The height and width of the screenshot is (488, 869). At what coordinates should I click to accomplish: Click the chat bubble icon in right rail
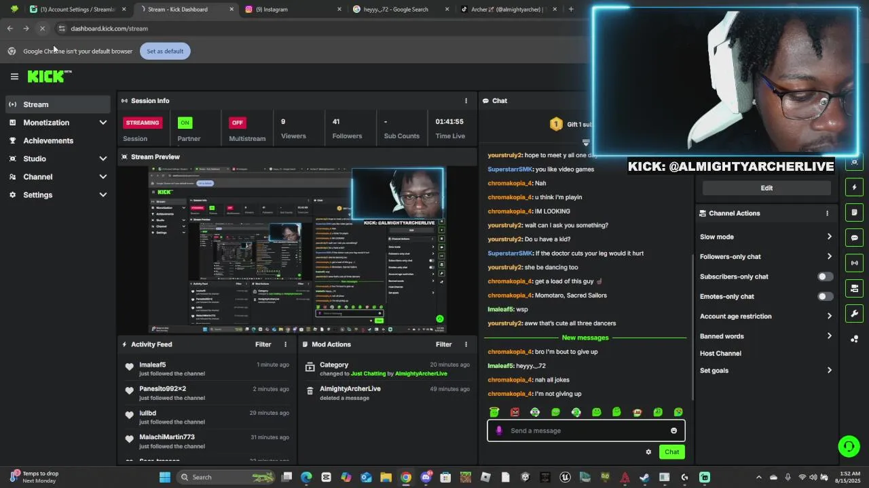click(x=855, y=238)
